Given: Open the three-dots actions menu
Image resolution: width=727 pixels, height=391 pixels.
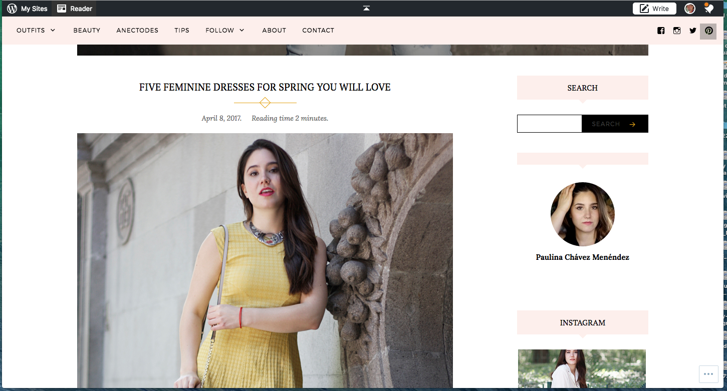Looking at the screenshot, I should 708,374.
